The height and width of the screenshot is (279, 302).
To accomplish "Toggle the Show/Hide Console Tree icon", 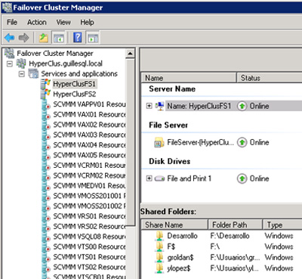I will click(58, 38).
